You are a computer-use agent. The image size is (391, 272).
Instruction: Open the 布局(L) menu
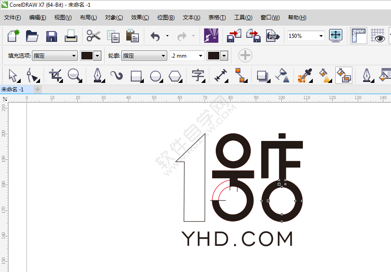[89, 18]
